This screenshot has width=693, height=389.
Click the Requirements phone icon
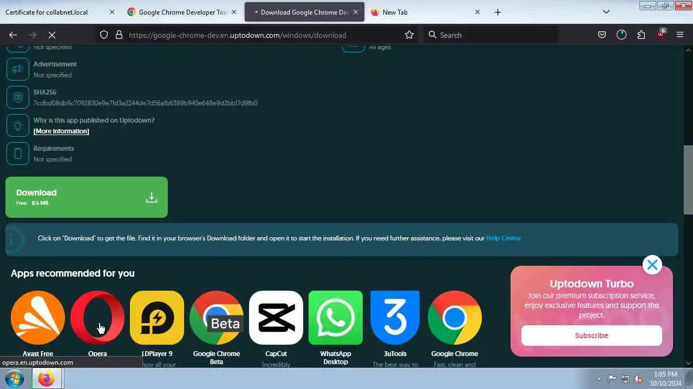18,153
